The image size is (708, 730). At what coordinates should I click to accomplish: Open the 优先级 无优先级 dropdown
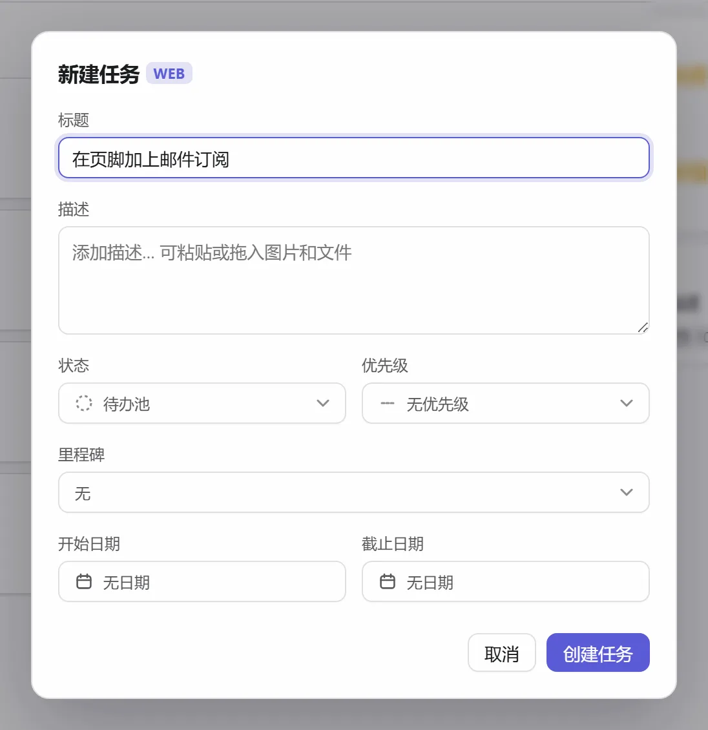click(x=506, y=403)
